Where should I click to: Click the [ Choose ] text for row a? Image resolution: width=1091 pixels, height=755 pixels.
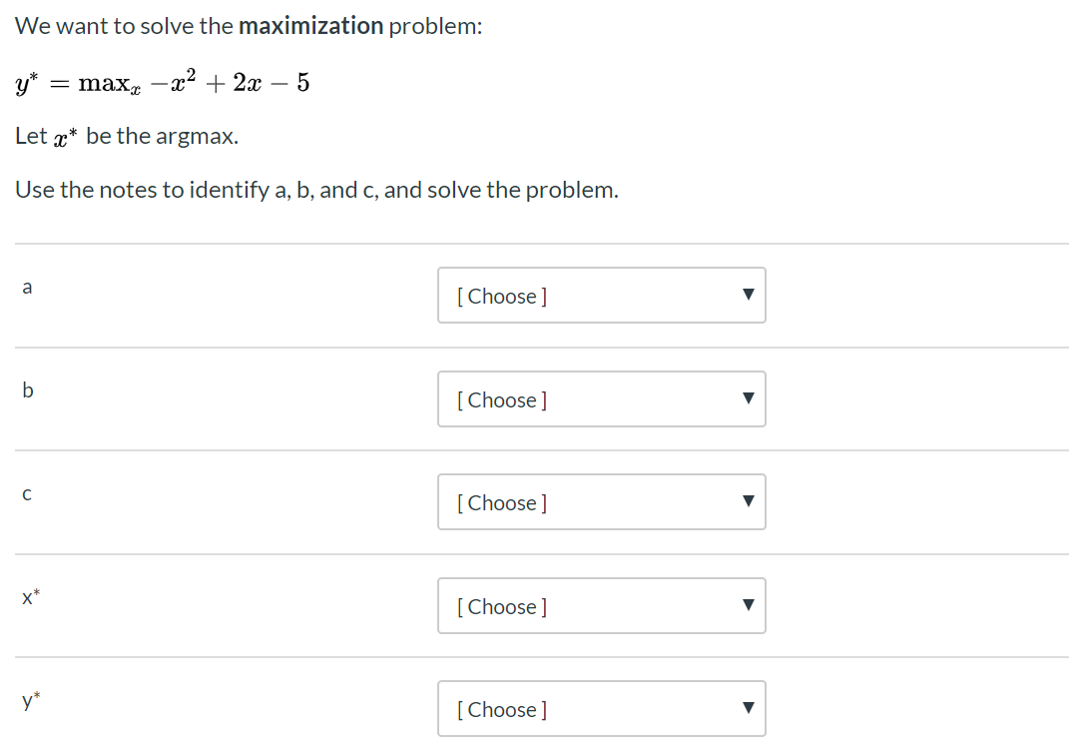500,296
